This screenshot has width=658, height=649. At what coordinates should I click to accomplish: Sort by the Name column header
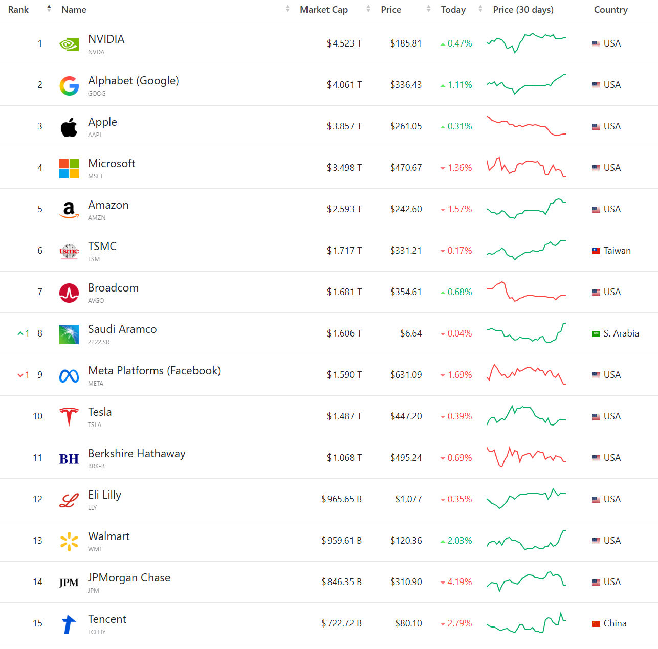74,10
